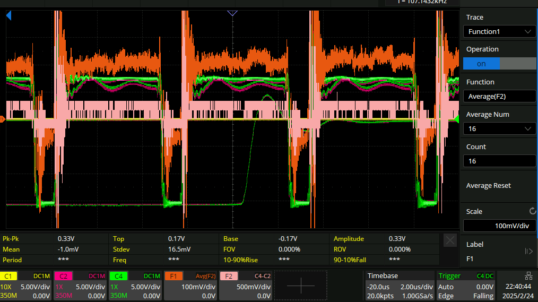Toggle the Operation on/off switch
The height and width of the screenshot is (302, 538).
click(499, 64)
